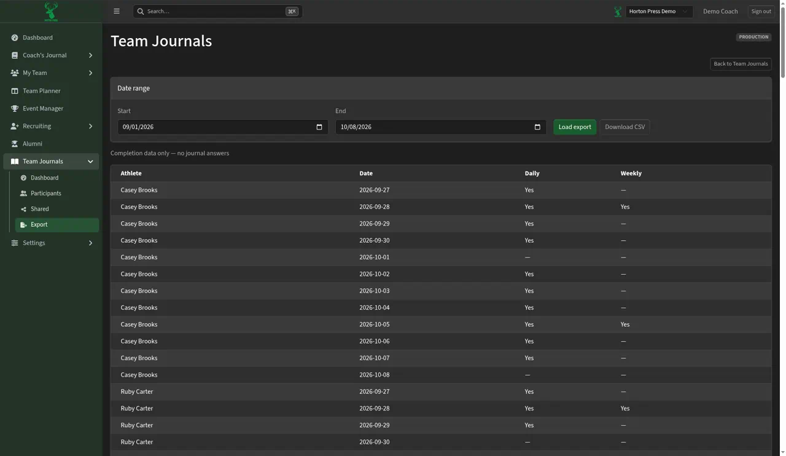The image size is (786, 456).
Task: Click Back to Team Journals button
Action: point(741,64)
